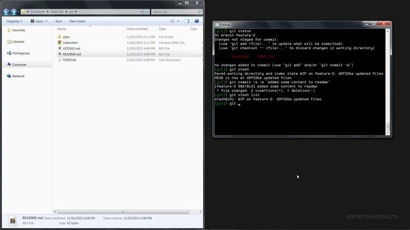Select Network in navigation pane

coord(18,76)
